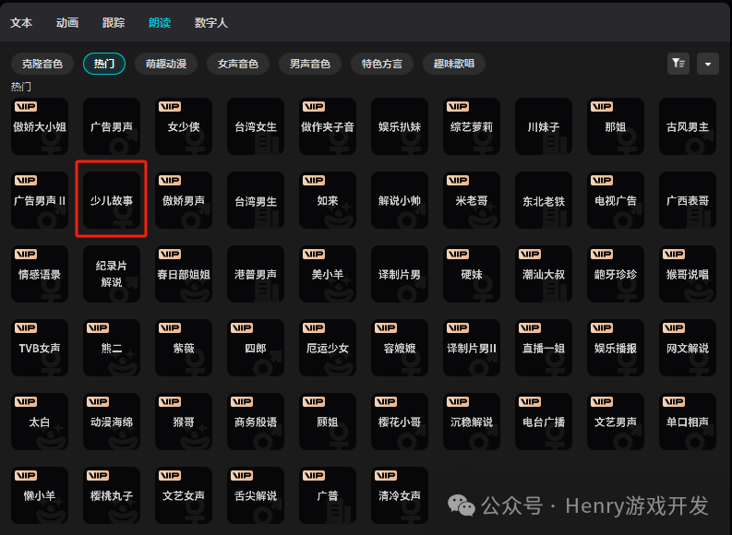Screen dimensions: 732x535
Task: Select the 朗读 tab
Action: pyautogui.click(x=160, y=22)
